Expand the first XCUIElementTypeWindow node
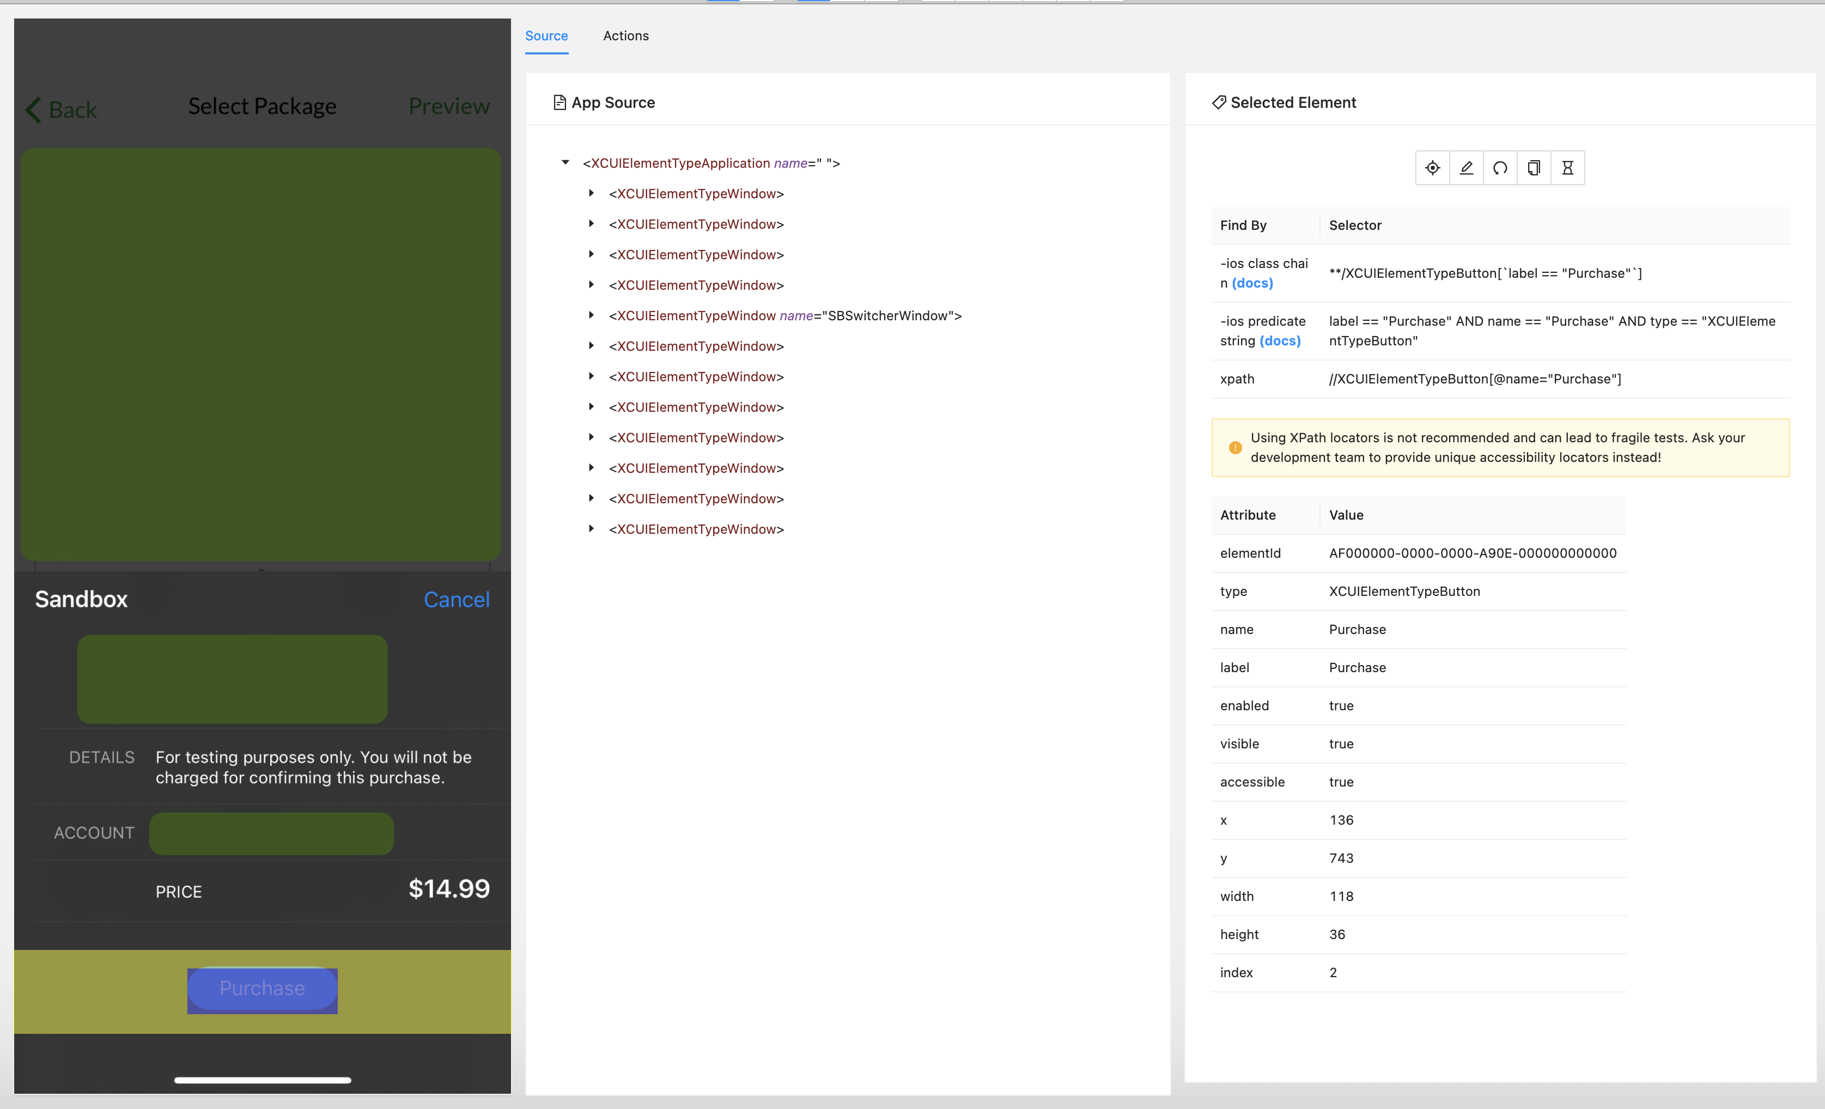The height and width of the screenshot is (1109, 1825). pyautogui.click(x=591, y=193)
